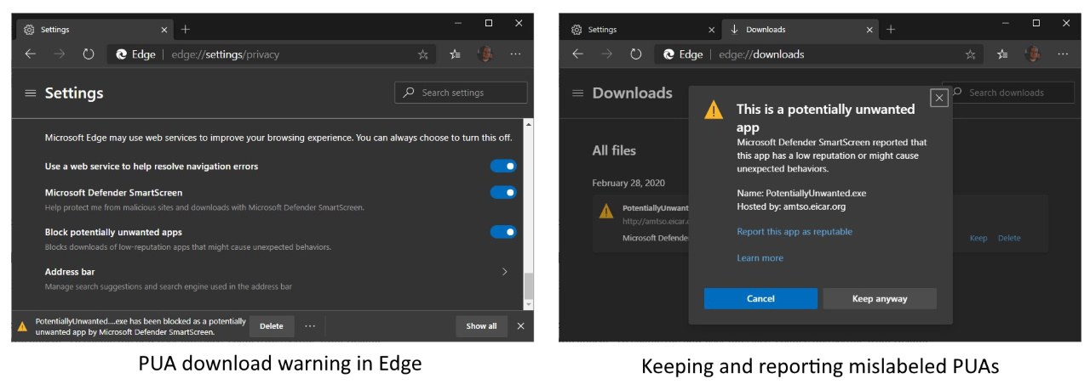This screenshot has width=1090, height=384.
Task: Click Keep link on download entry
Action: coord(978,239)
